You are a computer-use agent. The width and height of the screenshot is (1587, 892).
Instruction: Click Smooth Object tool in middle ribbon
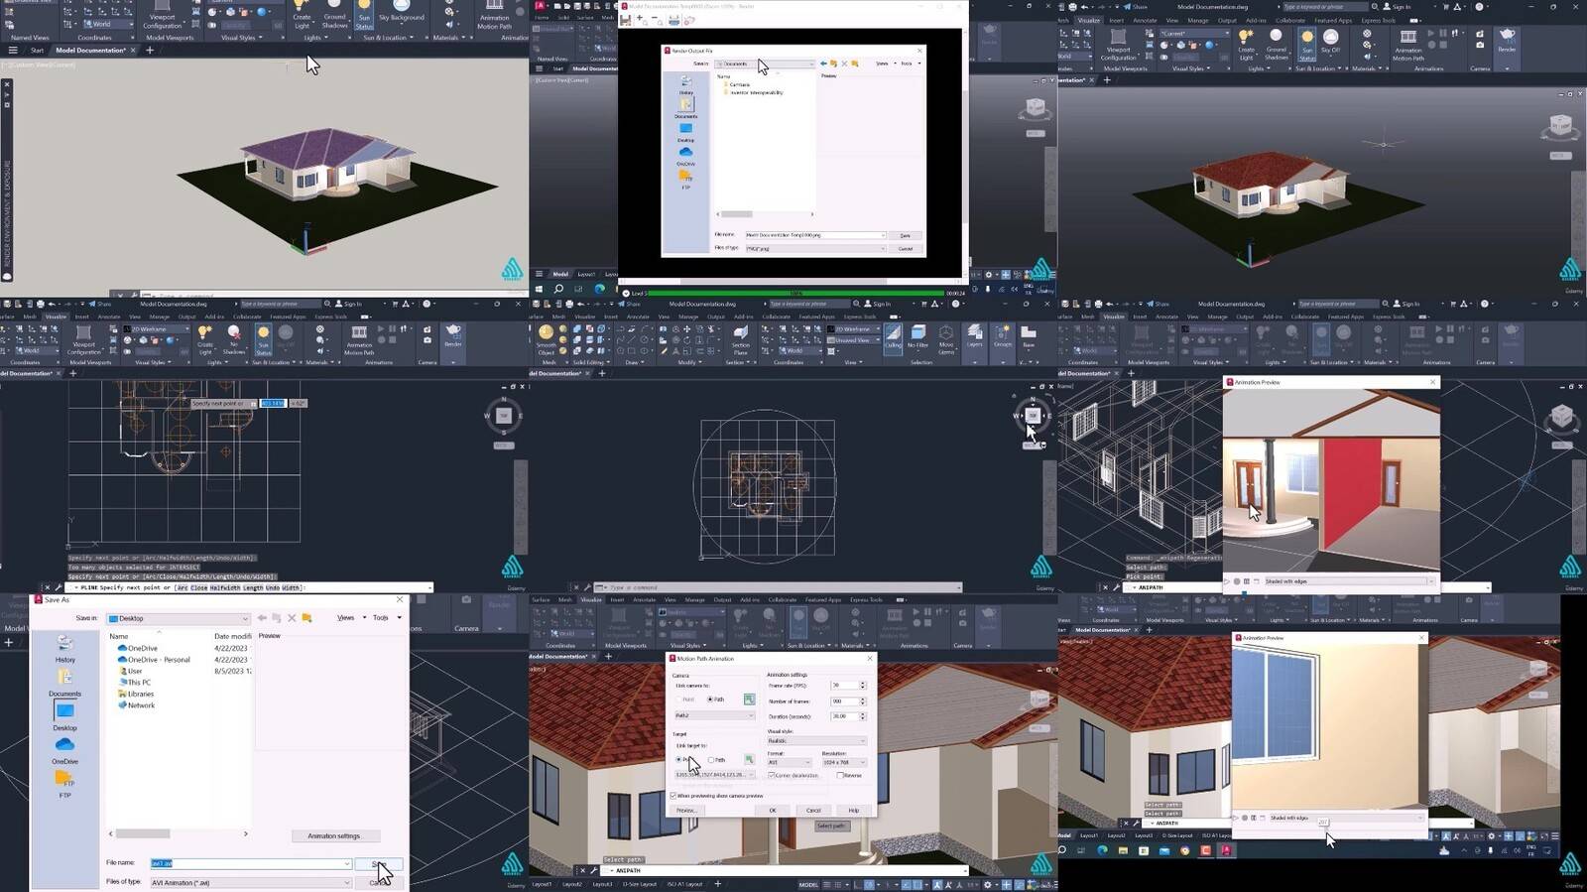(546, 339)
